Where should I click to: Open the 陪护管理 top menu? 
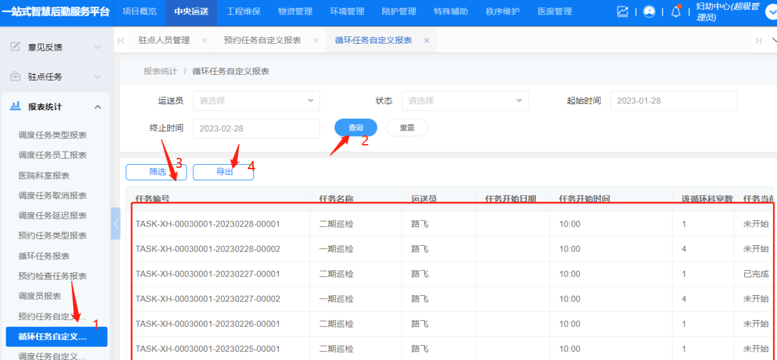(399, 11)
